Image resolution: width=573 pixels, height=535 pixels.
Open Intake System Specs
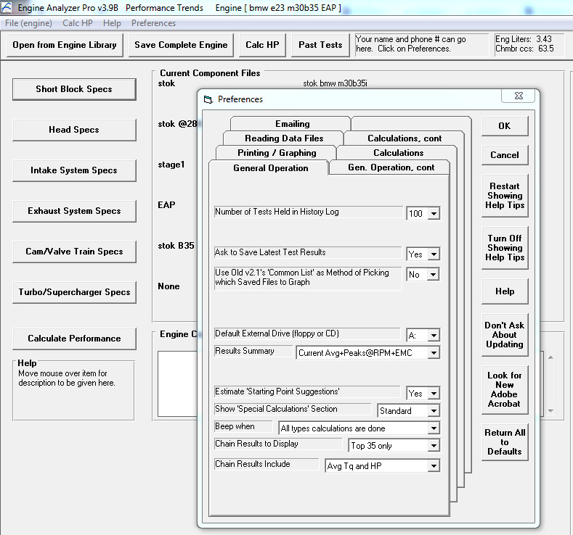[74, 170]
